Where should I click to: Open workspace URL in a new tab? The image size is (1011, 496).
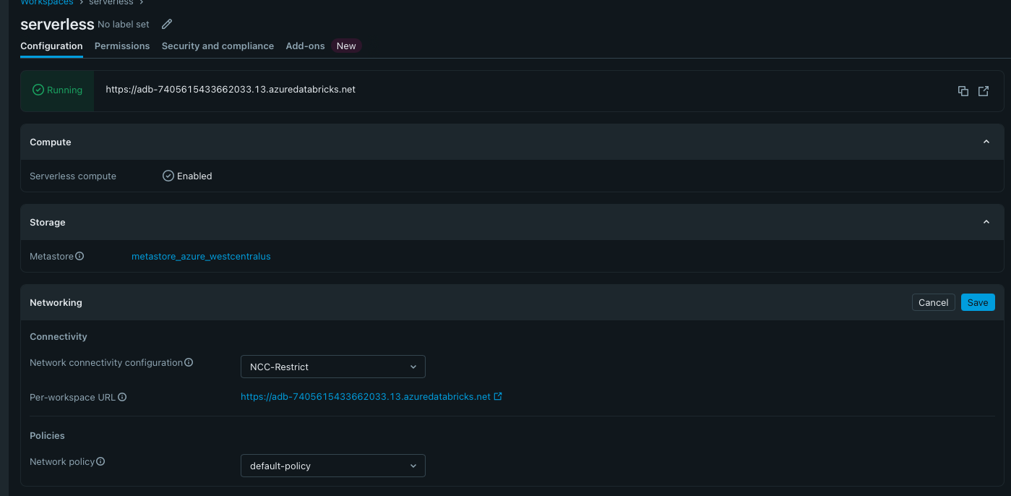pos(984,91)
